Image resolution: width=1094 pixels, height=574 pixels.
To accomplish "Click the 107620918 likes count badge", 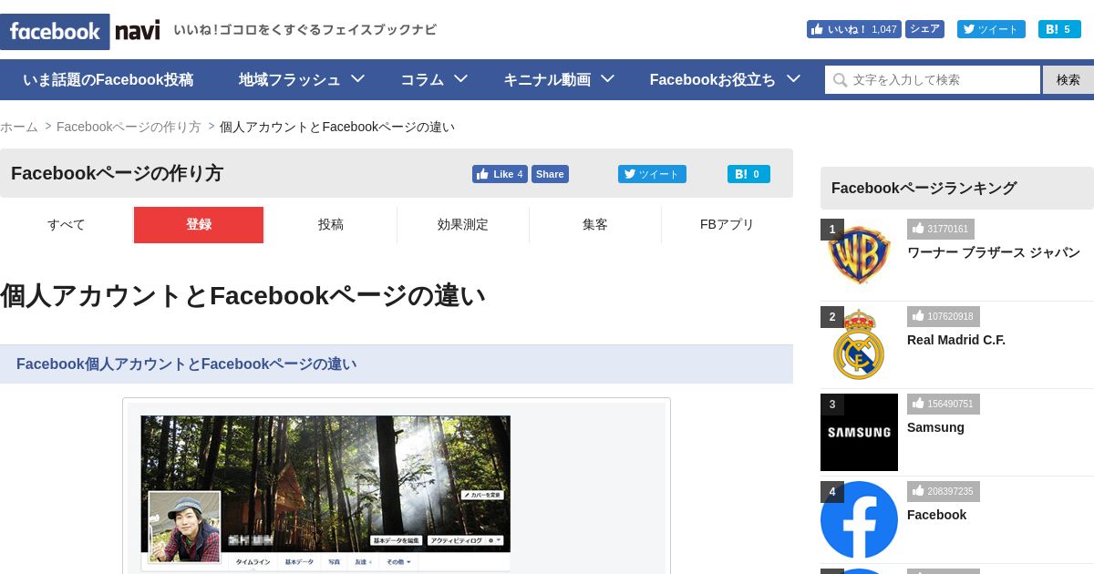I will click(944, 316).
